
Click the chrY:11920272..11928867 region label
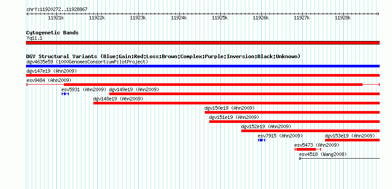(x=57, y=10)
